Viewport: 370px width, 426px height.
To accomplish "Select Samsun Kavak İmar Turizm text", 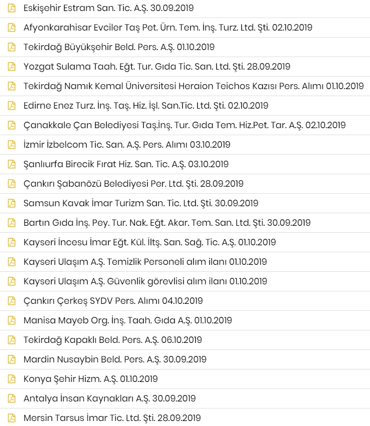I will tap(141, 204).
